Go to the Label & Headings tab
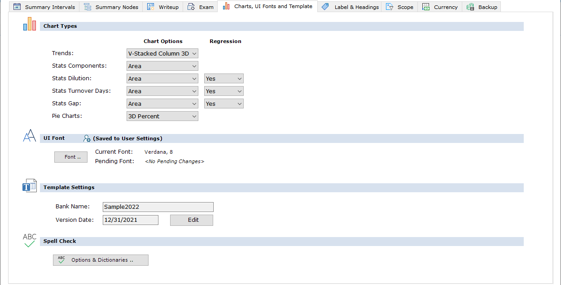The height and width of the screenshot is (285, 561). point(350,7)
